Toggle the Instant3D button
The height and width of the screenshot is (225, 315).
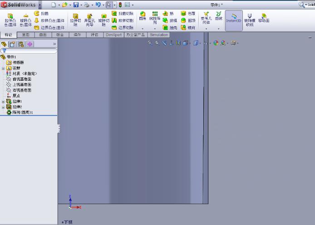tap(234, 20)
